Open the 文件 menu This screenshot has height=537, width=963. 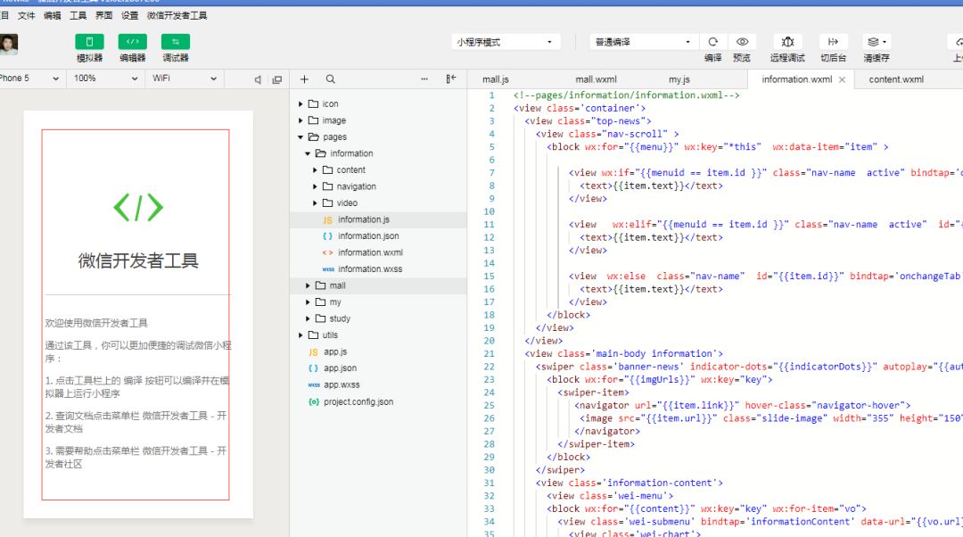click(27, 15)
